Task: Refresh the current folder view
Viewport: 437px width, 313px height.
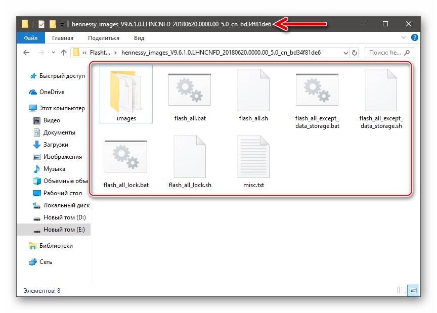Action: 355,53
